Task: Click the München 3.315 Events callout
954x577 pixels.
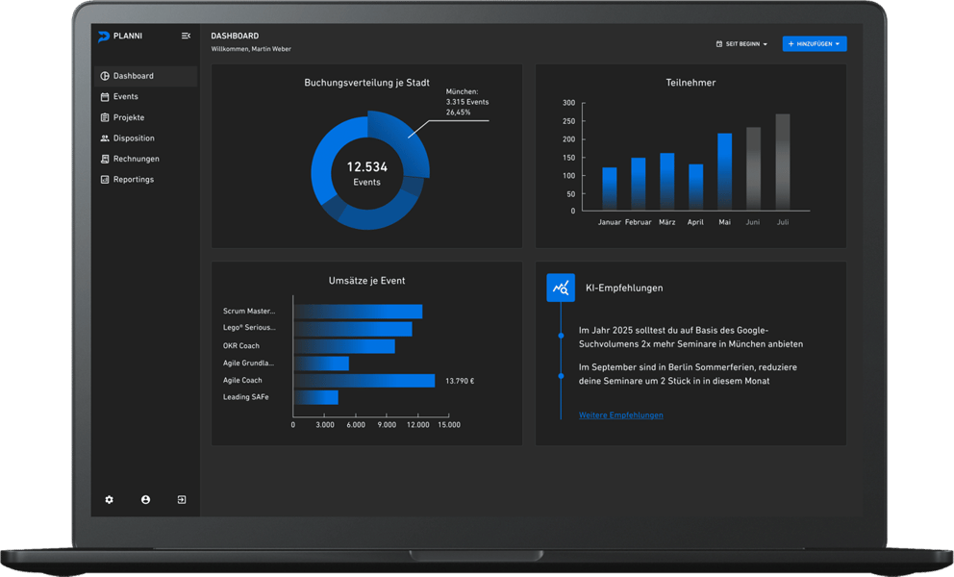Action: tap(467, 102)
